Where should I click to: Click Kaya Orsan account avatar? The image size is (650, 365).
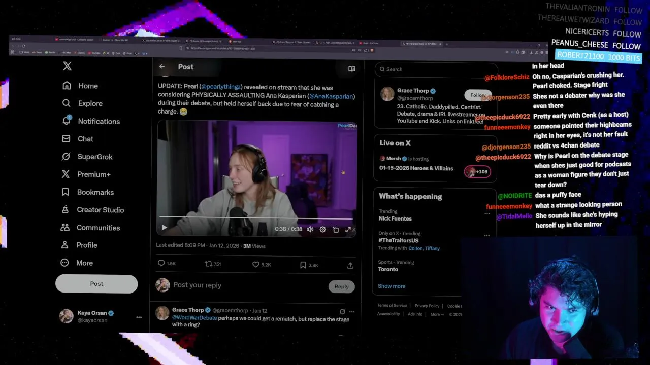coord(66,316)
